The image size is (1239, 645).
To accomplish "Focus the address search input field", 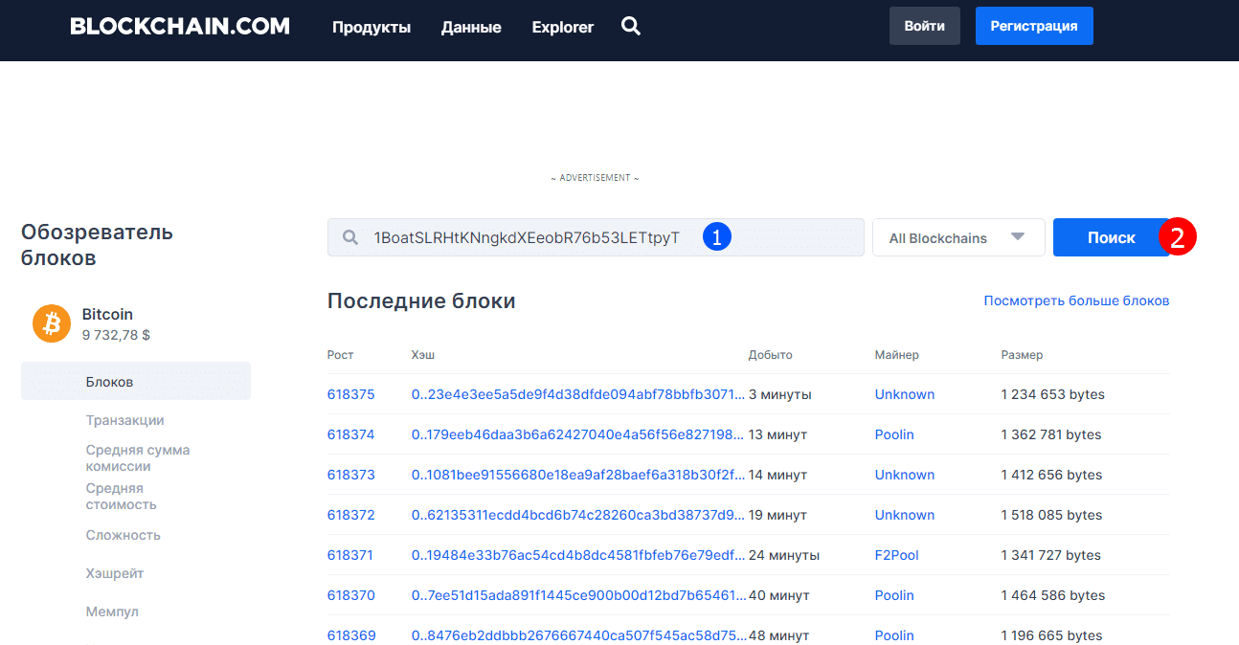I will (x=596, y=237).
